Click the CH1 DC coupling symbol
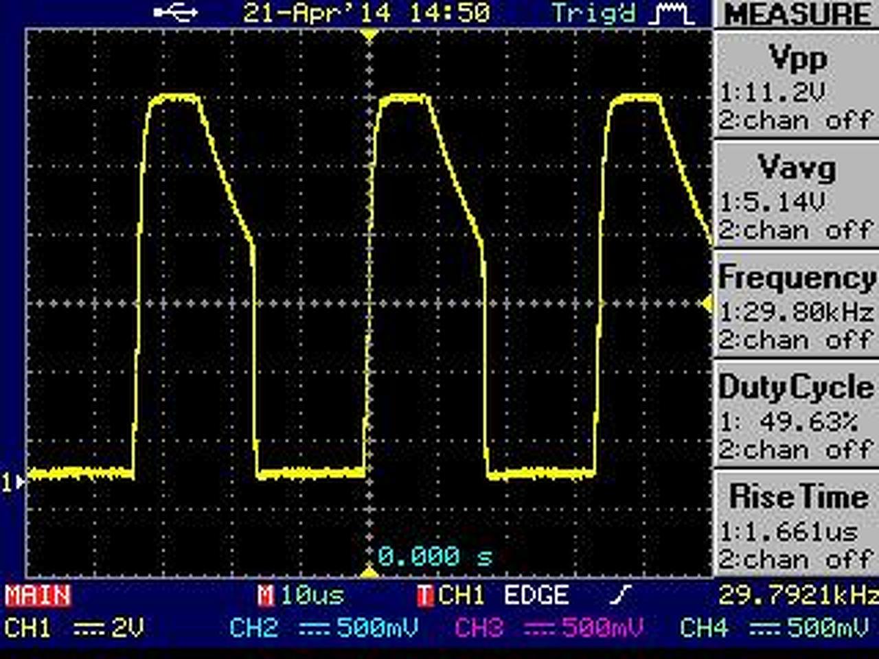This screenshot has height=659, width=879. (x=89, y=627)
